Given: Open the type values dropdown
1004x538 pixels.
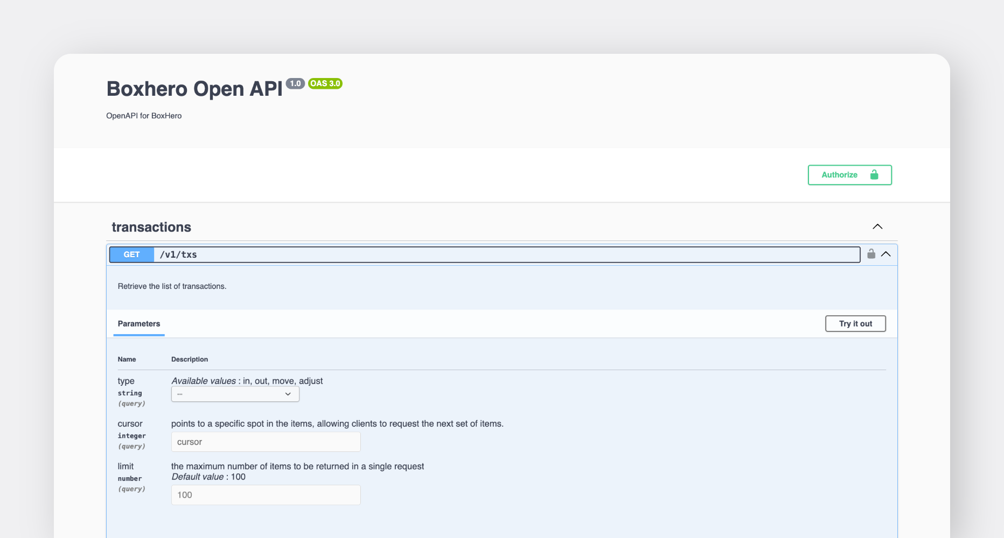Looking at the screenshot, I should tap(235, 394).
